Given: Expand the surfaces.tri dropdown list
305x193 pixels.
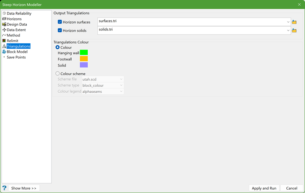Looking at the screenshot, I should tap(288, 22).
